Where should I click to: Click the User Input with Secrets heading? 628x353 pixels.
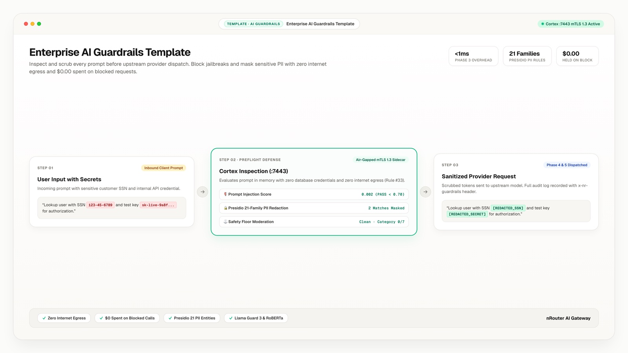click(69, 179)
